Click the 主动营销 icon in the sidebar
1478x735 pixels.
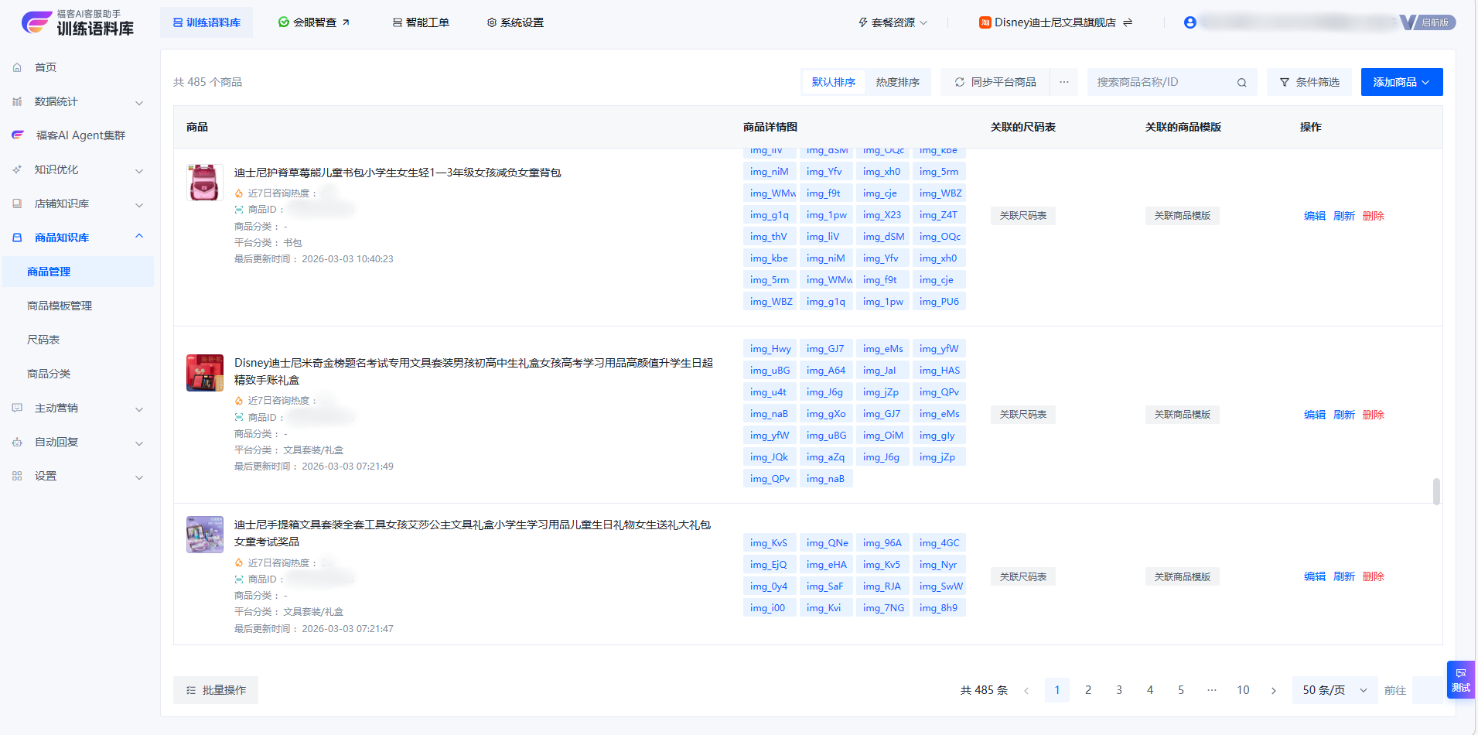pos(17,408)
